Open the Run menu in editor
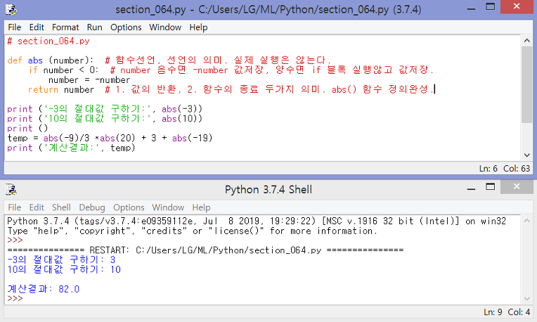The height and width of the screenshot is (322, 537). (94, 27)
